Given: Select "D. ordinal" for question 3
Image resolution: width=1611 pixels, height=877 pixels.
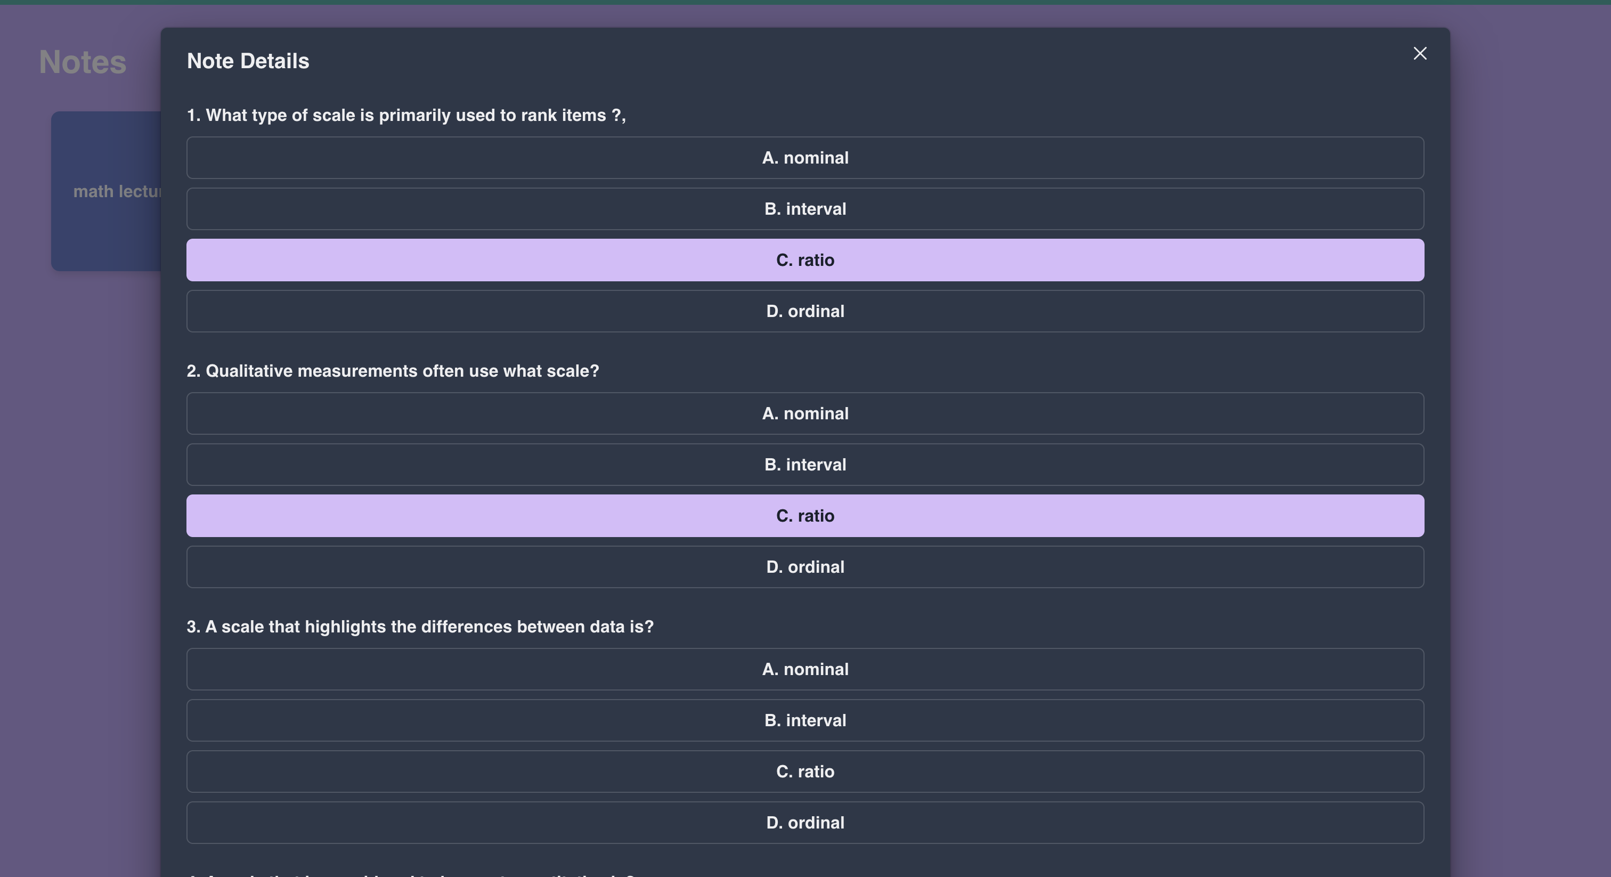Looking at the screenshot, I should (x=805, y=823).
